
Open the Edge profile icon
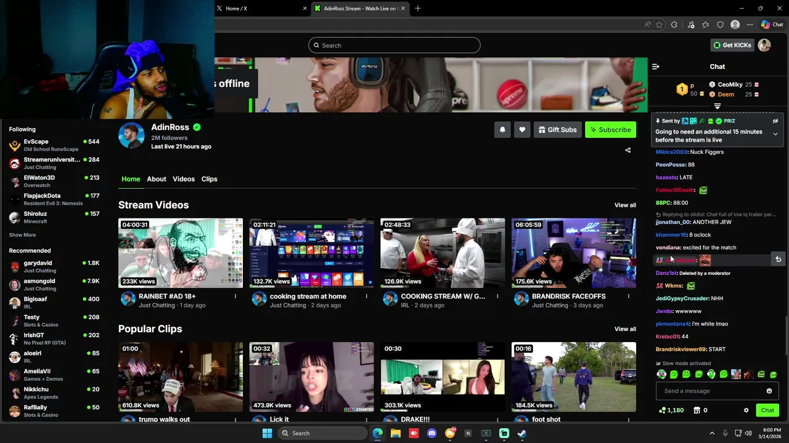[x=735, y=25]
